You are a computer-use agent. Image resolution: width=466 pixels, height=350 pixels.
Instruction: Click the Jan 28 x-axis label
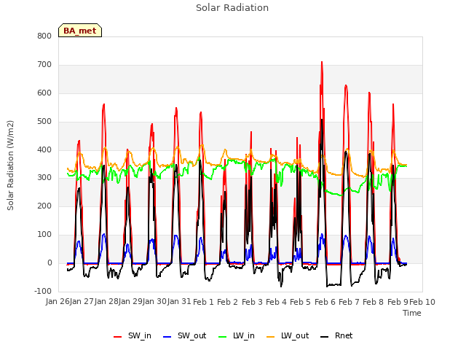106,301
